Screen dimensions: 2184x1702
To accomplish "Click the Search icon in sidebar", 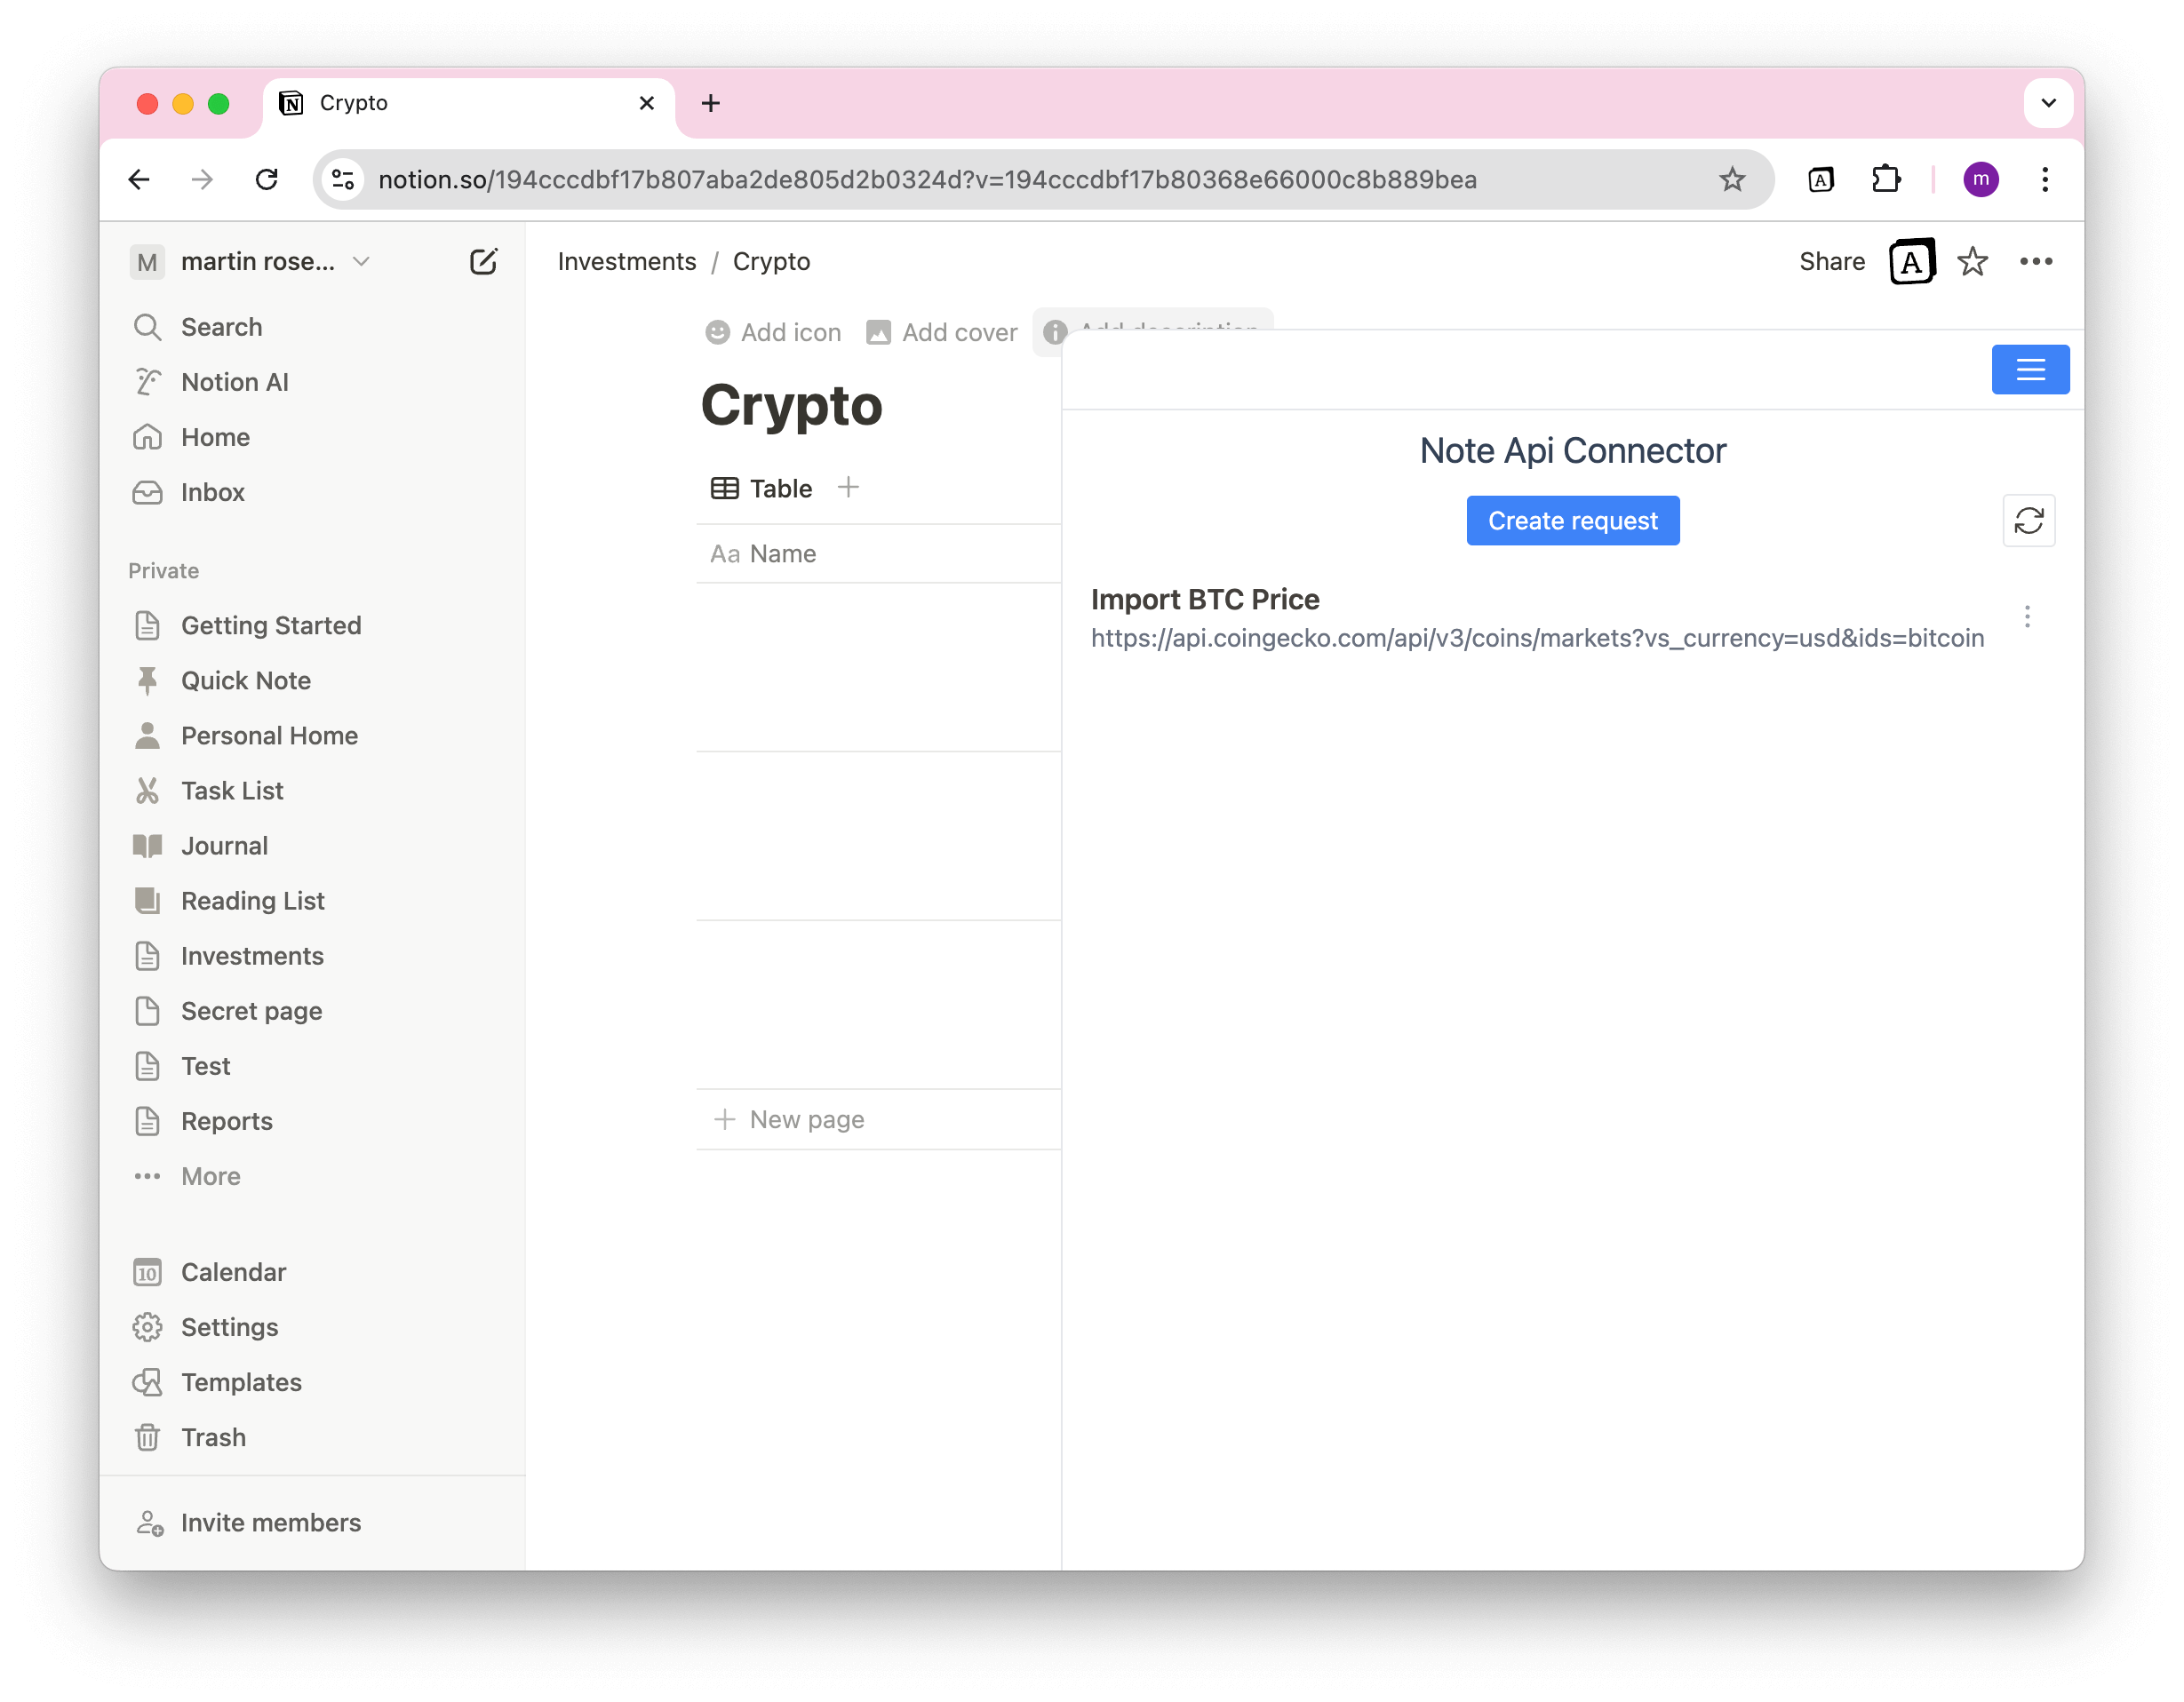I will [x=147, y=326].
